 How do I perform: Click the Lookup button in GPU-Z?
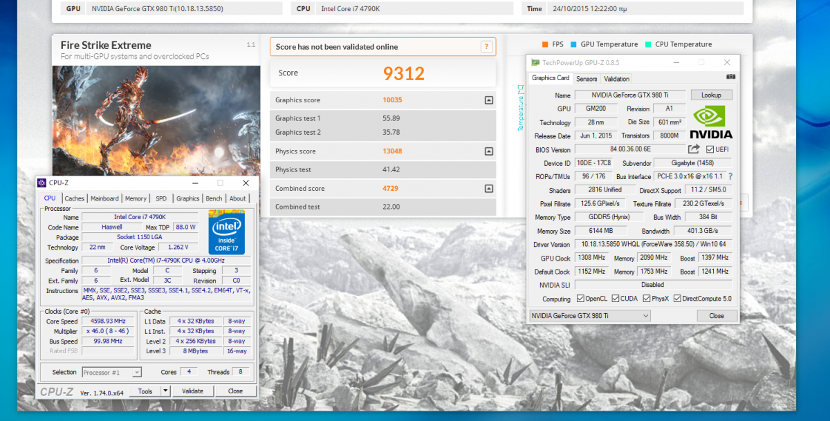pyautogui.click(x=711, y=95)
